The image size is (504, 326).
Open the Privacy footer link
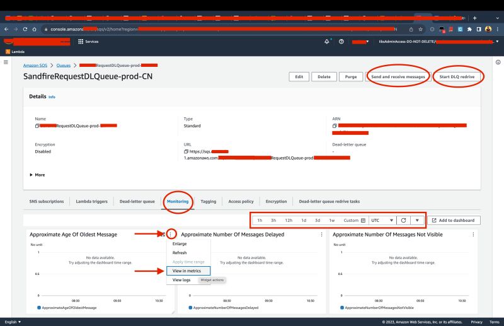(477, 322)
